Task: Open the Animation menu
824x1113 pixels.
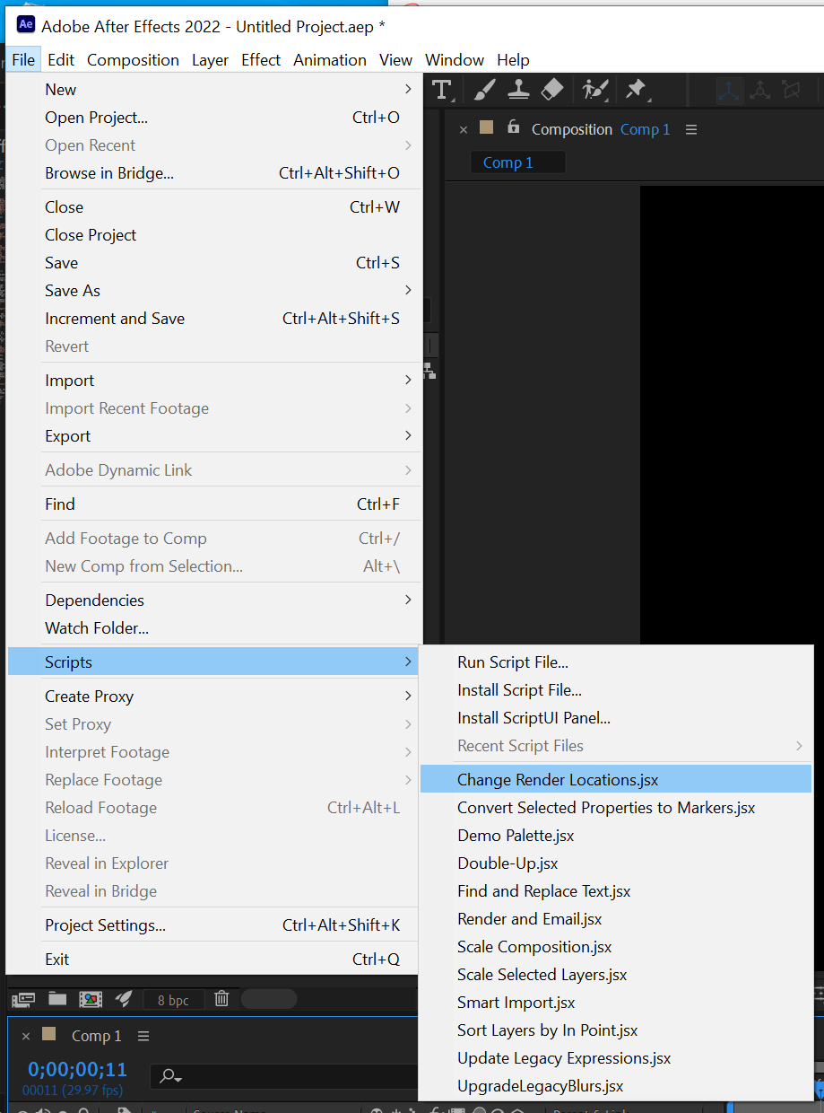Action: click(x=330, y=60)
